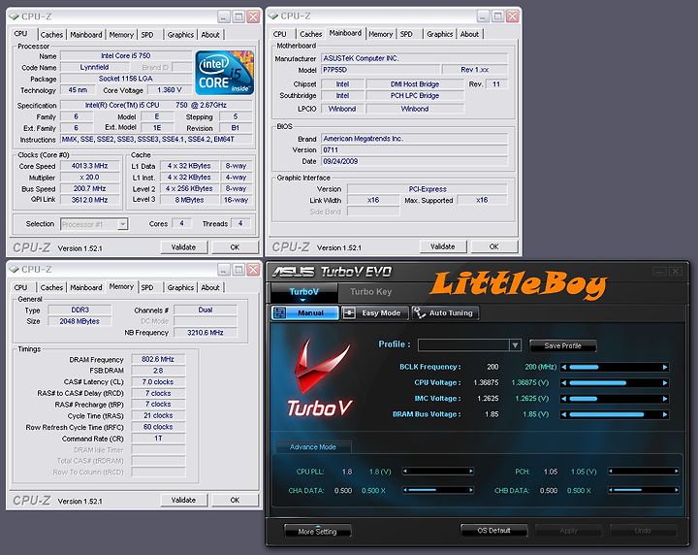Increase CHB DATA with right arrow

coord(677,490)
